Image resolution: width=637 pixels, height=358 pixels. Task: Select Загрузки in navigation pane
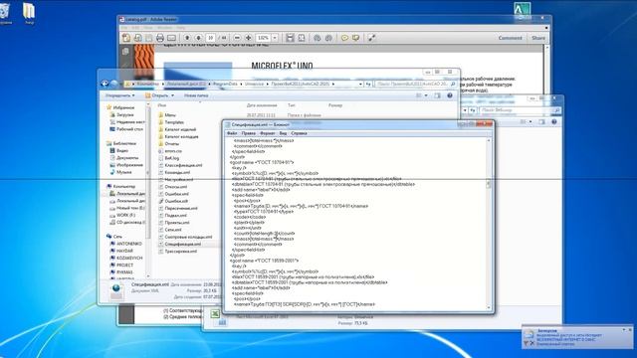(x=121, y=115)
